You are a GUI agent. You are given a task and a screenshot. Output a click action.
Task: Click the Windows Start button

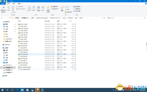[2, 90]
